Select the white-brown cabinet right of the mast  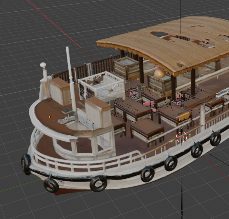click(98, 112)
